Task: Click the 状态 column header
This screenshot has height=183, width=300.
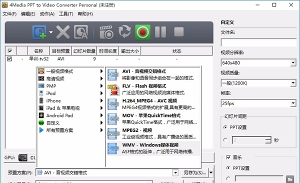Action: click(x=176, y=51)
